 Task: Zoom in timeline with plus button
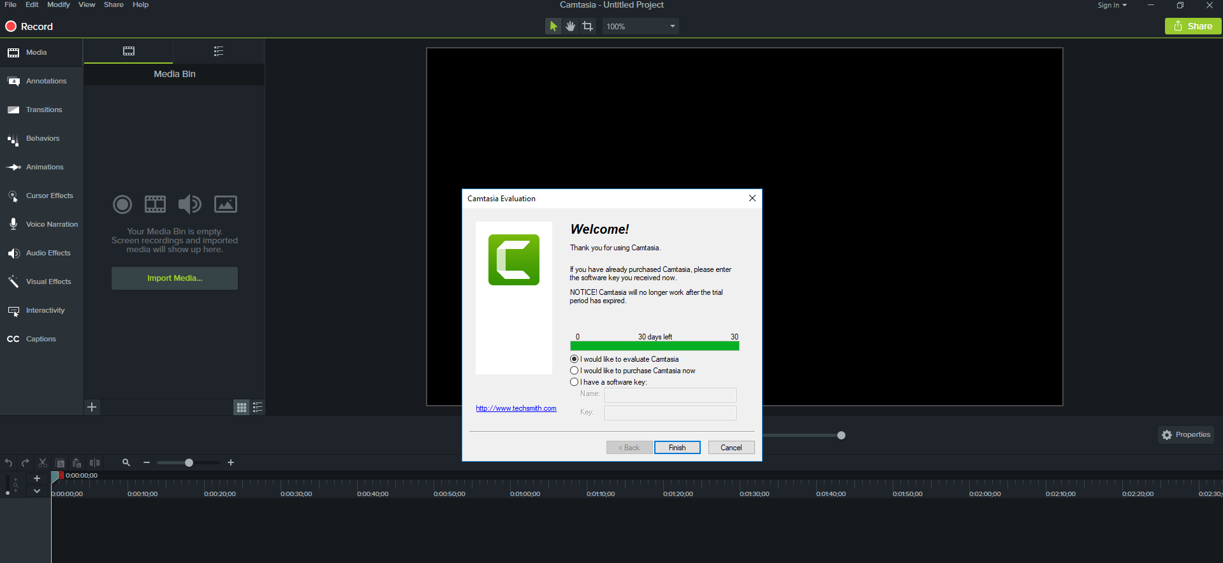pyautogui.click(x=231, y=462)
